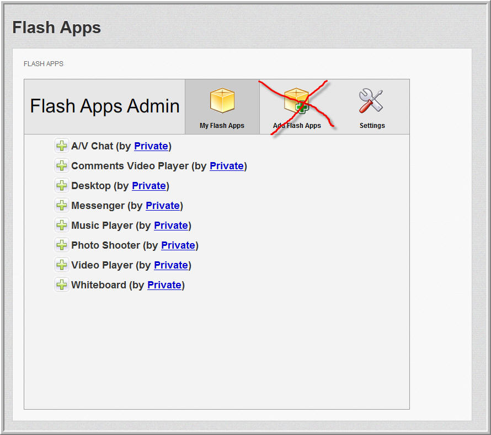Image resolution: width=491 pixels, height=435 pixels.
Task: Follow the Private link for Photo Shooter
Action: pos(178,245)
